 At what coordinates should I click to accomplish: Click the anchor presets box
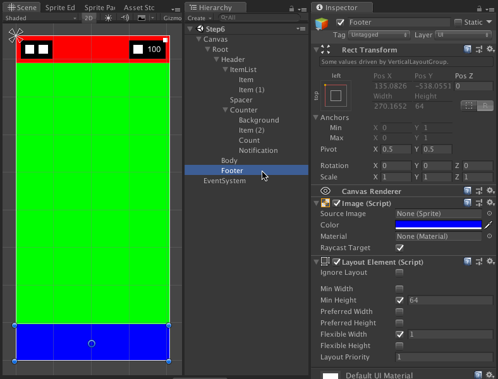click(x=336, y=95)
